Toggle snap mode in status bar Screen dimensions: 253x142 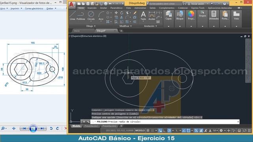(x=153, y=131)
